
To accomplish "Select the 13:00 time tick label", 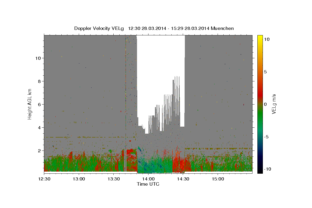I will (79, 179).
